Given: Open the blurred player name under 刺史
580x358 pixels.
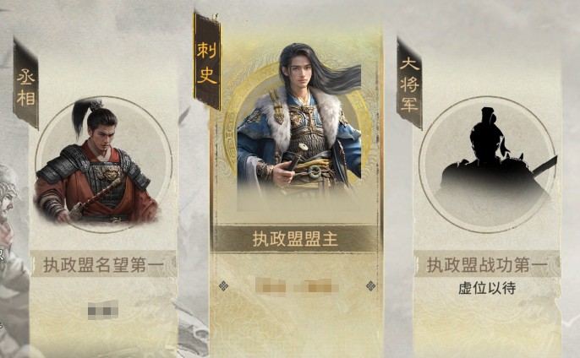Looking at the screenshot, I should click(x=297, y=287).
